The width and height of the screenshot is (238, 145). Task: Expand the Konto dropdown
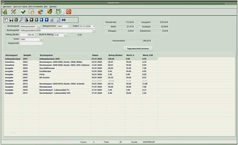click(41, 39)
